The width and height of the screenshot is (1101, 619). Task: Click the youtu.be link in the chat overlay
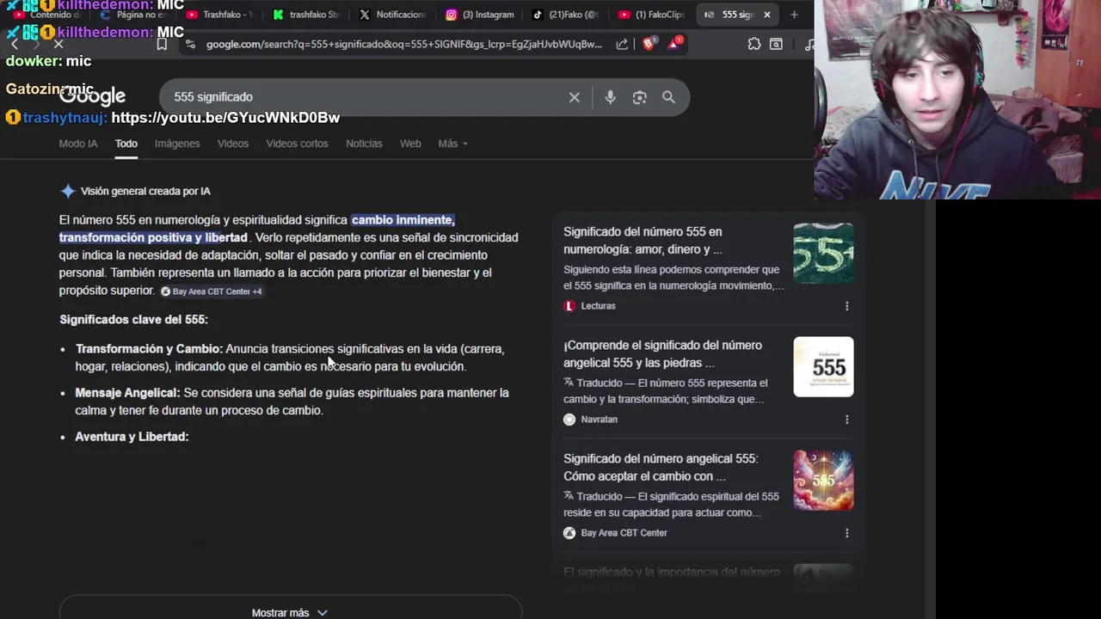225,118
